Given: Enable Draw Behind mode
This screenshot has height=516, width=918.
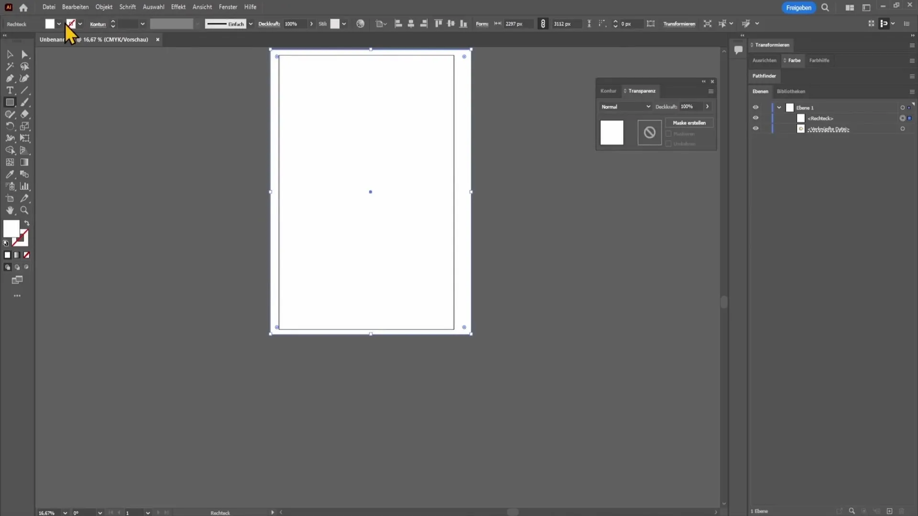Looking at the screenshot, I should (17, 268).
